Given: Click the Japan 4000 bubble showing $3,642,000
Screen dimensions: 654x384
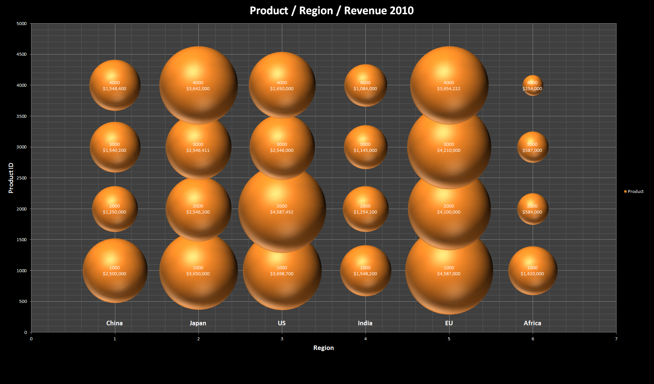Looking at the screenshot, I should [x=198, y=85].
